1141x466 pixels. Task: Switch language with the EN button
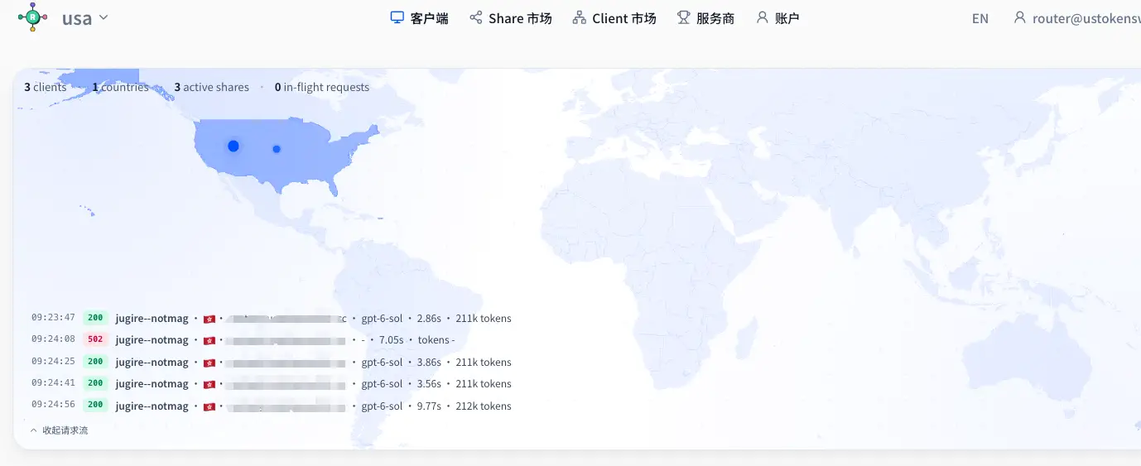click(x=980, y=18)
